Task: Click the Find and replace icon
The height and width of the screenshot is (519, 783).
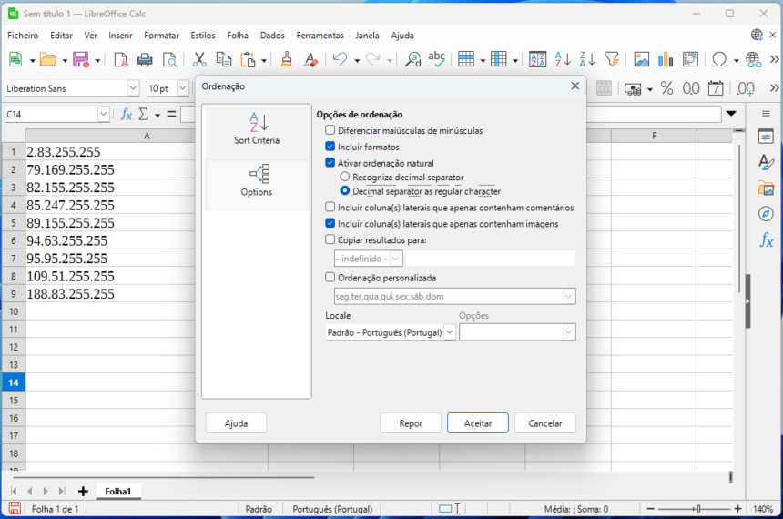Action: coord(412,60)
